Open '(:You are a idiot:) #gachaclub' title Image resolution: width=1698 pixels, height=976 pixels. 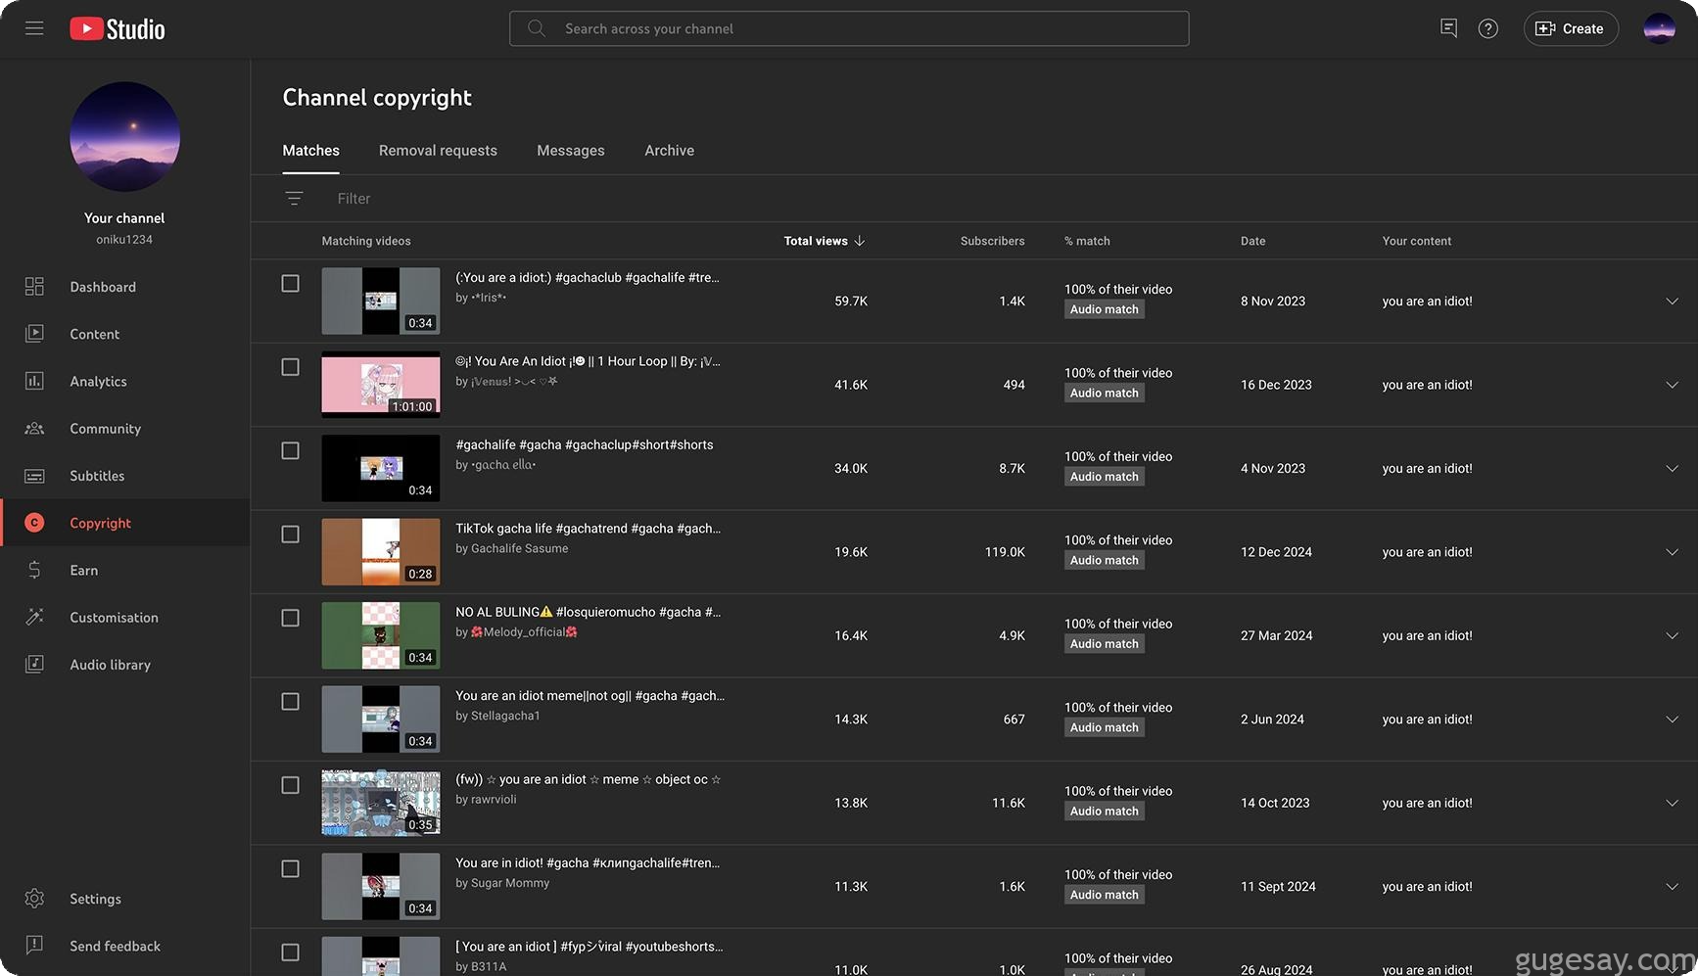pyautogui.click(x=588, y=278)
